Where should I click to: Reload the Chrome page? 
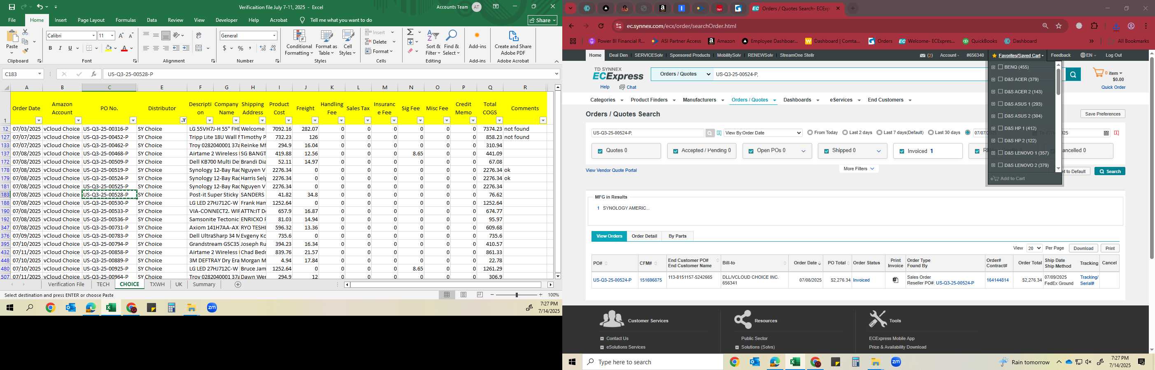[x=601, y=26]
